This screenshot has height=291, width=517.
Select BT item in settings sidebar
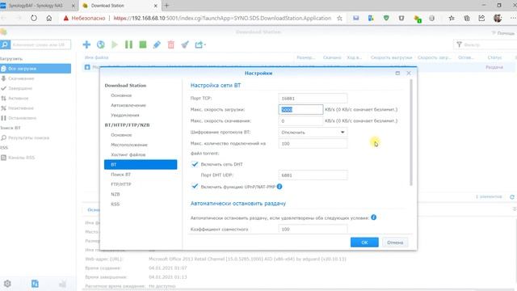141,164
